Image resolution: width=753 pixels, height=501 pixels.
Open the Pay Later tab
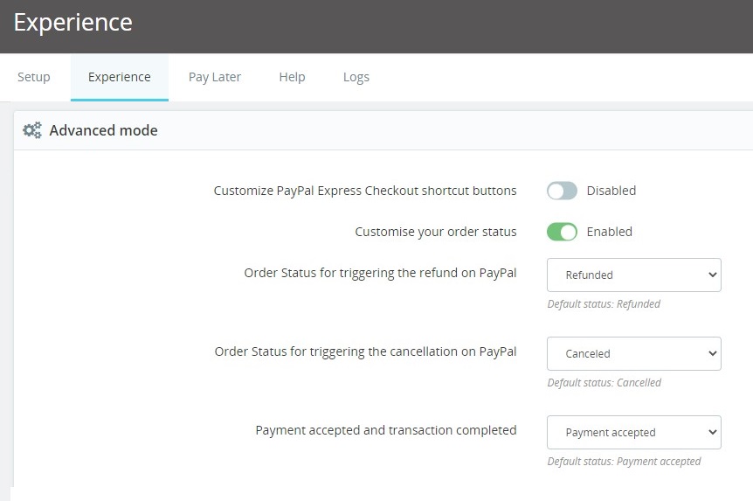click(x=215, y=77)
